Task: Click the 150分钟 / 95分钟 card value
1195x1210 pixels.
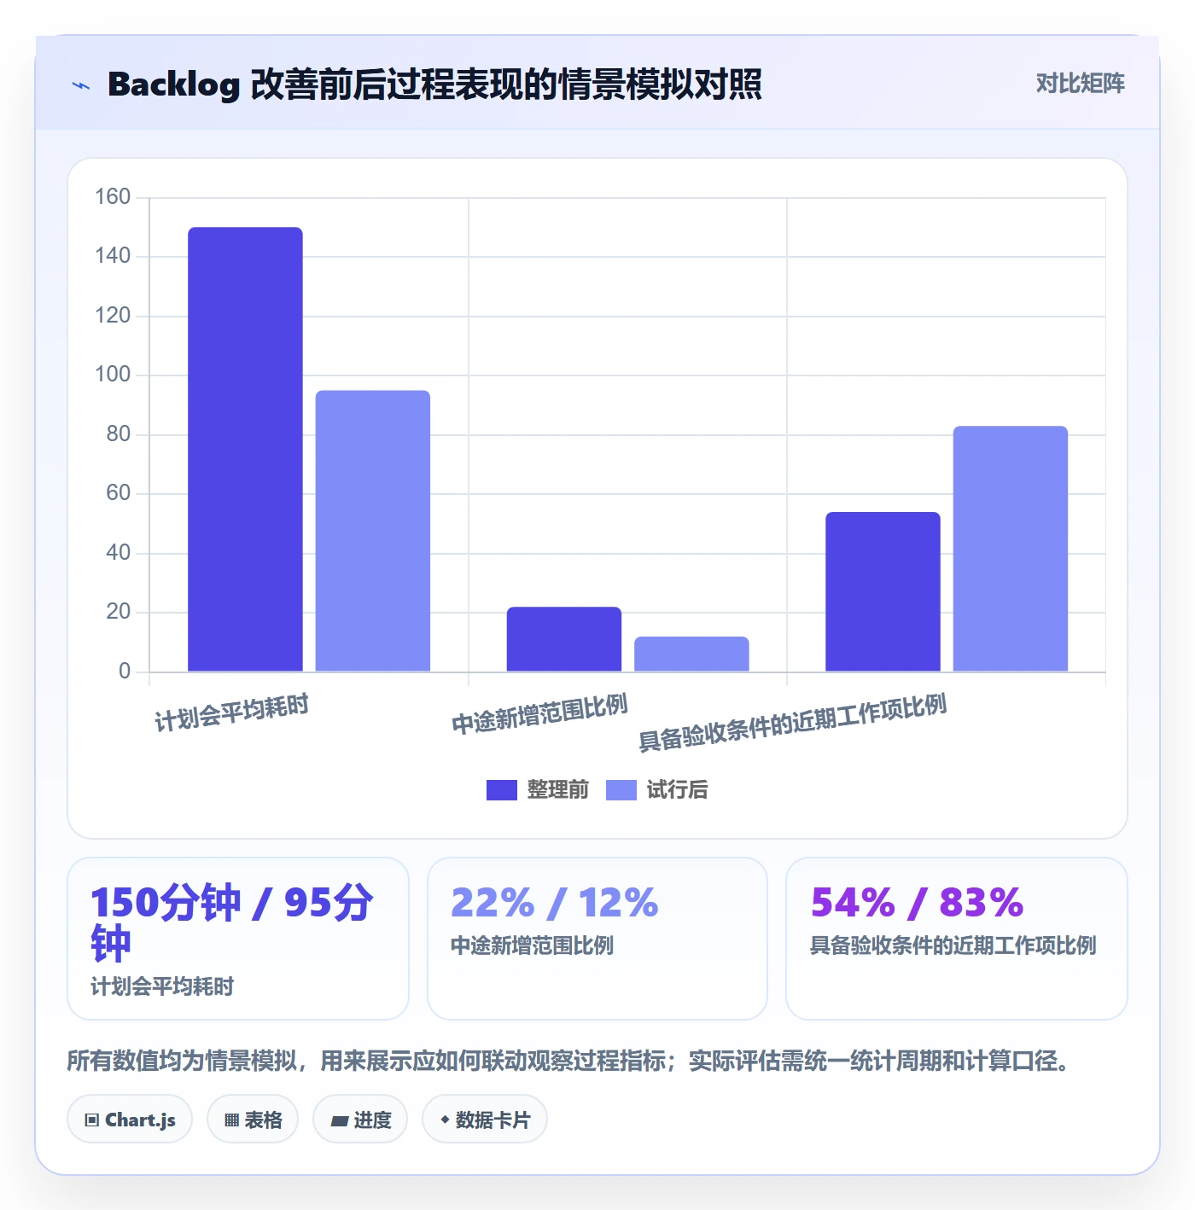Action: pyautogui.click(x=232, y=923)
